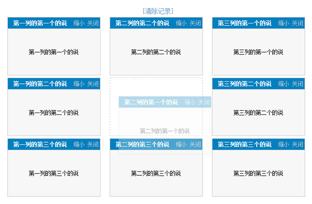Image resolution: width=312 pixels, height=204 pixels.
Task: Shrink the 第三列的第一个的说 panel via 缩小
Action: click(x=283, y=23)
